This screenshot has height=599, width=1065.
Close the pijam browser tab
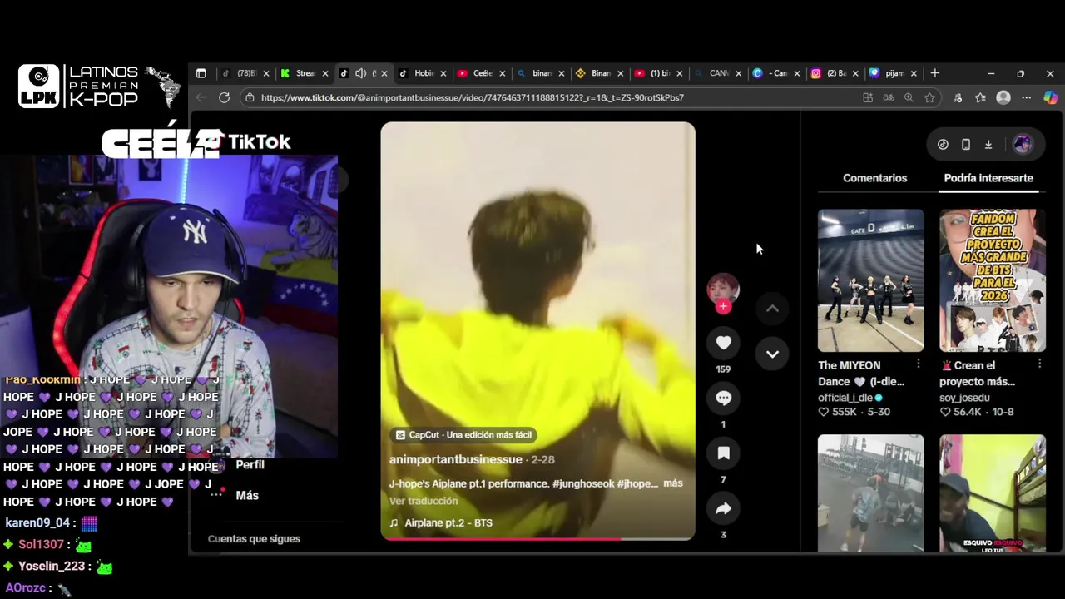(914, 73)
